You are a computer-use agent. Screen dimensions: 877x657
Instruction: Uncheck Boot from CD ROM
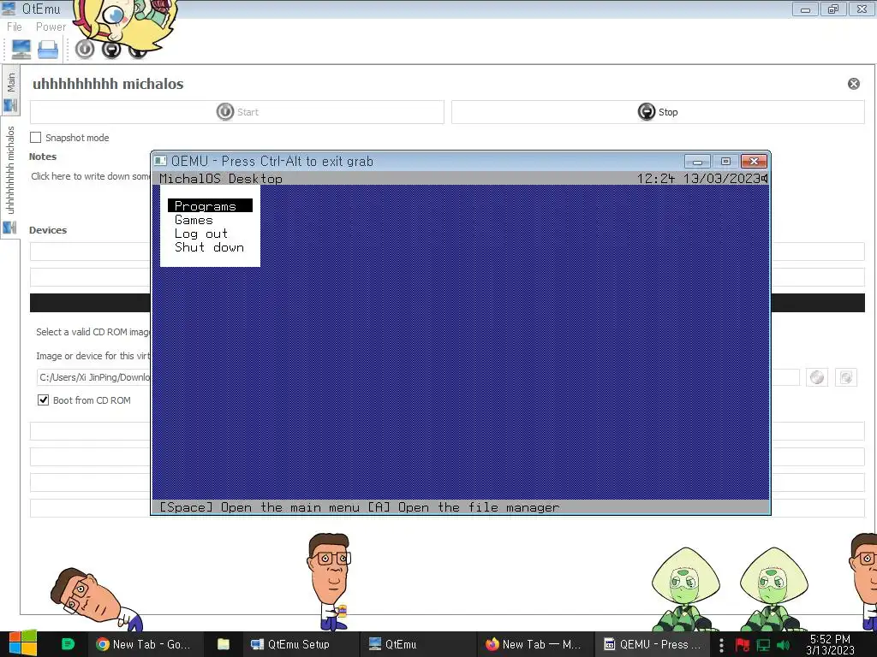click(43, 400)
